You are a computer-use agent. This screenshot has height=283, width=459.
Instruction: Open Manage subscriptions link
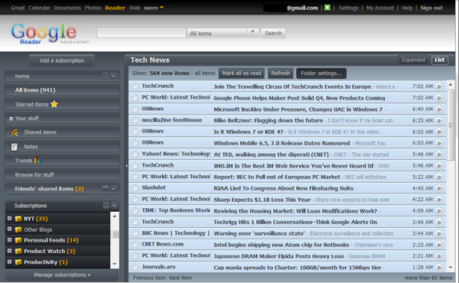(62, 275)
